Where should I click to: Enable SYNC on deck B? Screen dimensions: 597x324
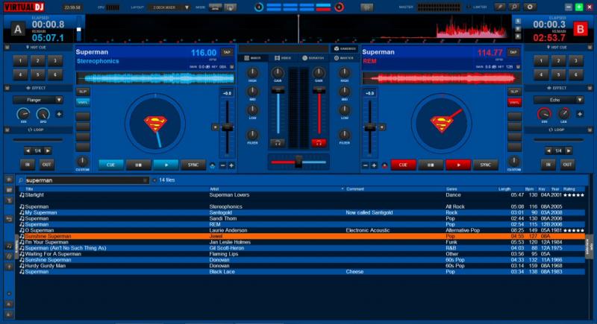point(486,165)
